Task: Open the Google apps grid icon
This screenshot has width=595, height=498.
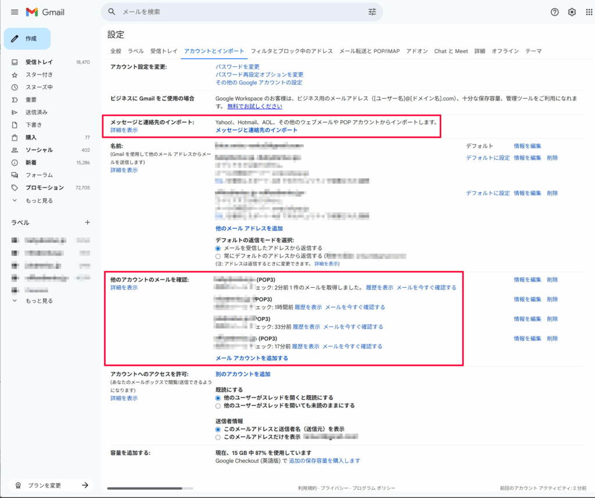Action: click(x=589, y=12)
